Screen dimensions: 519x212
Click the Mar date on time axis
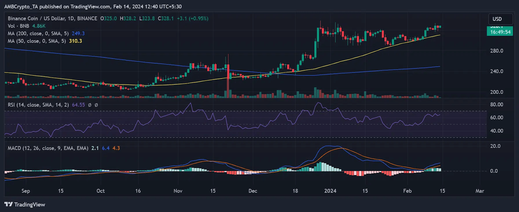click(480, 191)
